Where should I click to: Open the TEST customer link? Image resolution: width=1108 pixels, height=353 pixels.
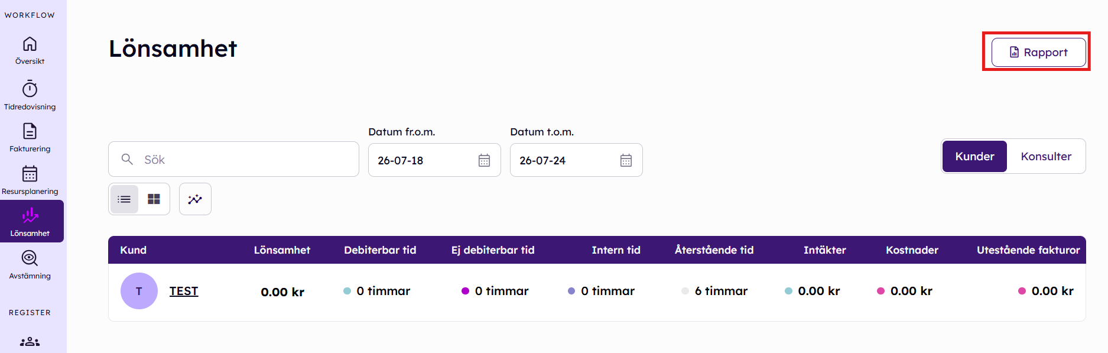(184, 291)
